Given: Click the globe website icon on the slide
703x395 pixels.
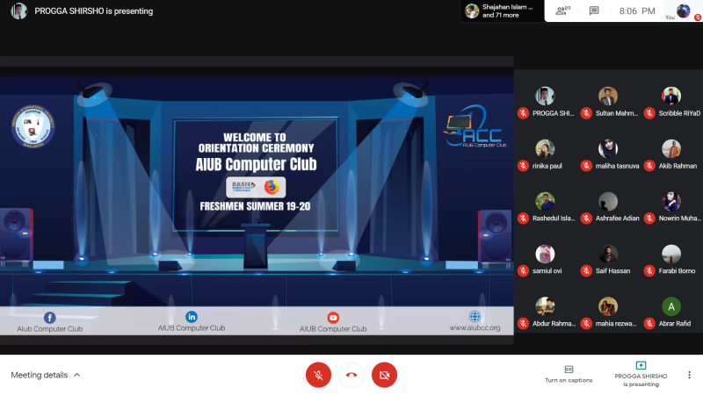Looking at the screenshot, I should 475,317.
